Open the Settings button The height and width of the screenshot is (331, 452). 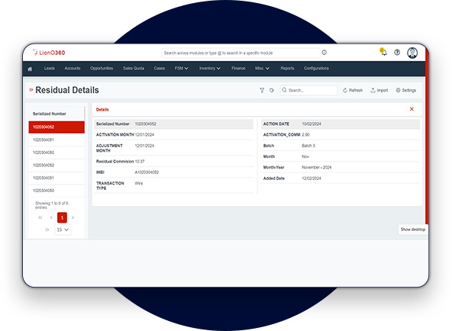click(406, 91)
